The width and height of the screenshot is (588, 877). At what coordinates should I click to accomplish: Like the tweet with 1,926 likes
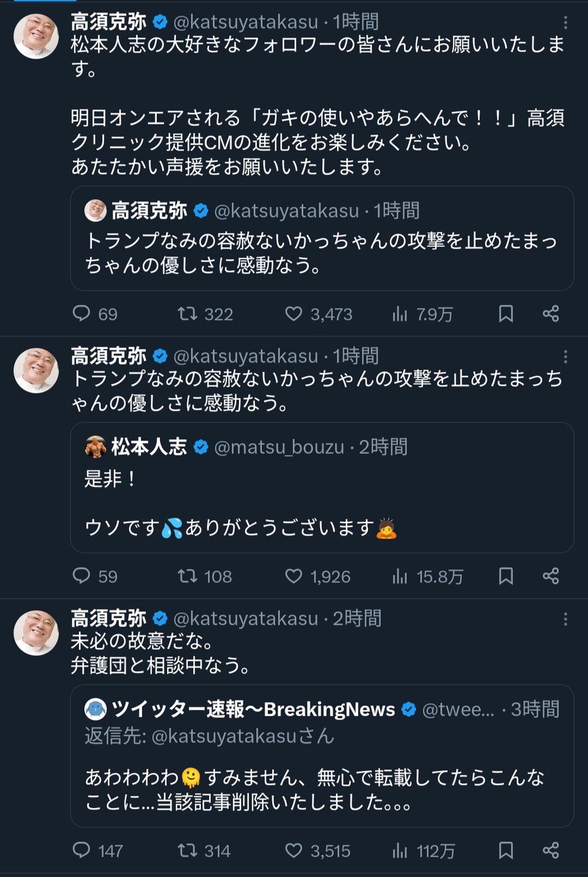317,576
